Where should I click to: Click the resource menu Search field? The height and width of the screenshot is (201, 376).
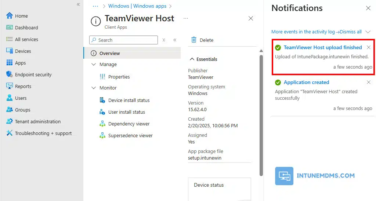(123, 40)
